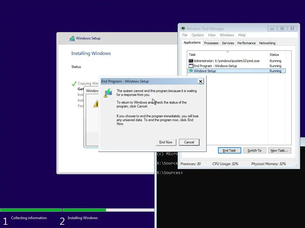
Task: Click the End Program window icon in task list
Action: click(191, 66)
